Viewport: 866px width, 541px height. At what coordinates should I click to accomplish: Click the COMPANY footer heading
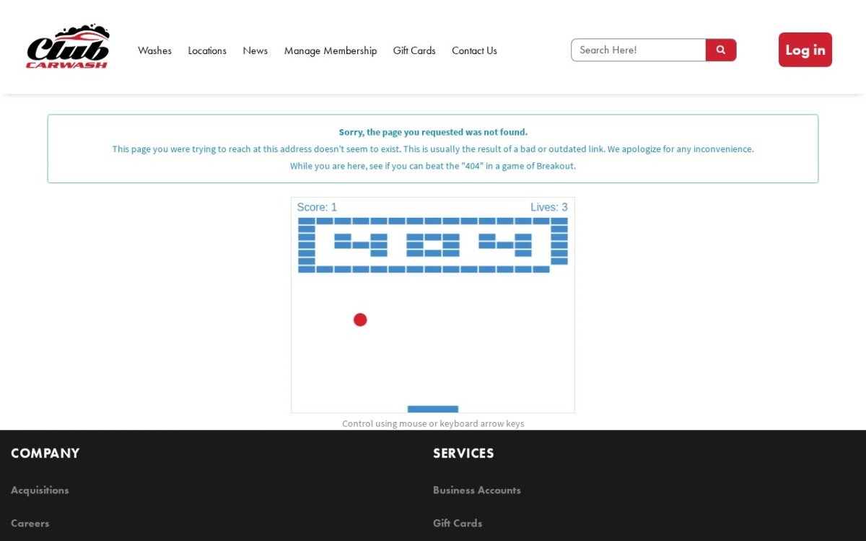pyautogui.click(x=45, y=453)
